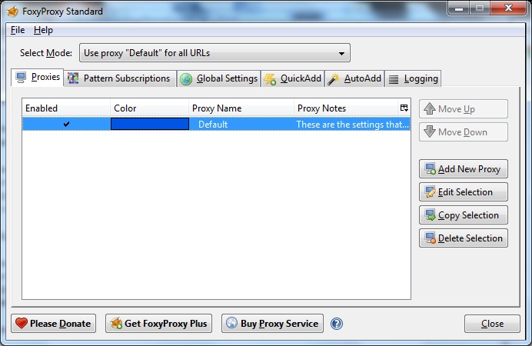Sort by the Proxy Notes column header
The height and width of the screenshot is (346, 532).
(346, 108)
